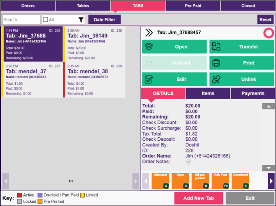276x206 pixels.
Task: Expand the Order Notes chevron
Action: pos(188,162)
